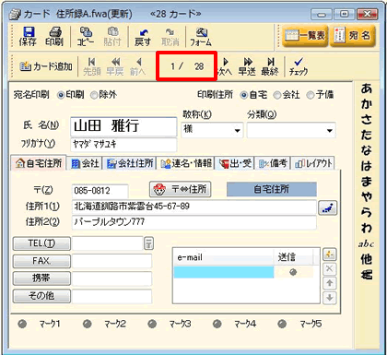Select 自宅 as the print address

pos(244,95)
